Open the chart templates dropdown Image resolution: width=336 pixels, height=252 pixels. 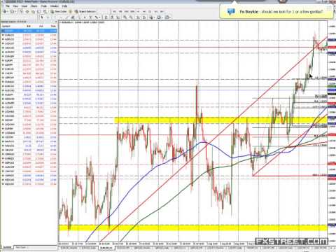(167, 17)
